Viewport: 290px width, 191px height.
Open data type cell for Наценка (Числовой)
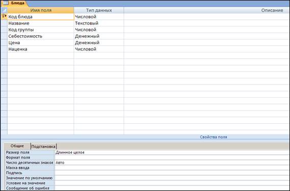[99, 49]
